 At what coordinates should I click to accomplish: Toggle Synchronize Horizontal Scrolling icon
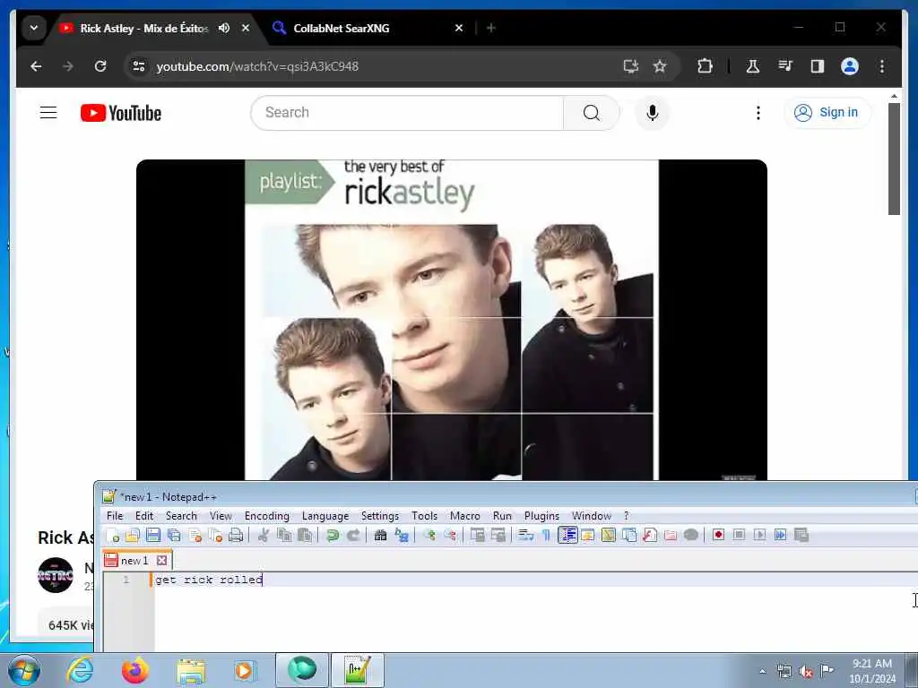point(498,535)
